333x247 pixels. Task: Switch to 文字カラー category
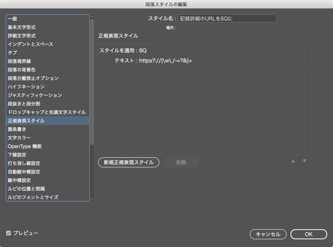47,138
